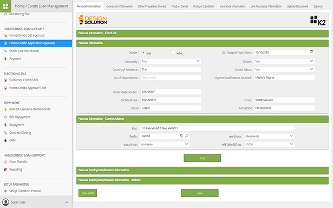Click the Save draft button

click(x=88, y=193)
